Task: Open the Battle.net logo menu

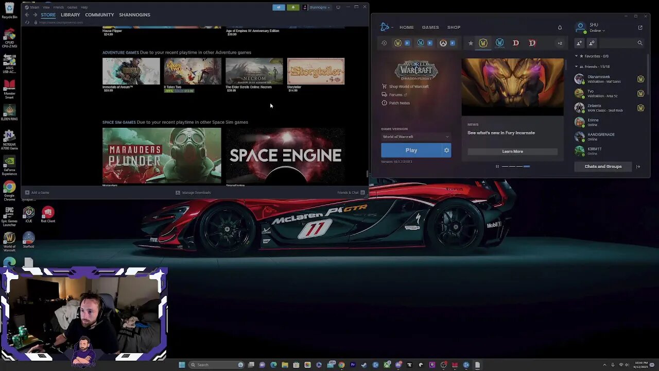Action: (x=386, y=27)
